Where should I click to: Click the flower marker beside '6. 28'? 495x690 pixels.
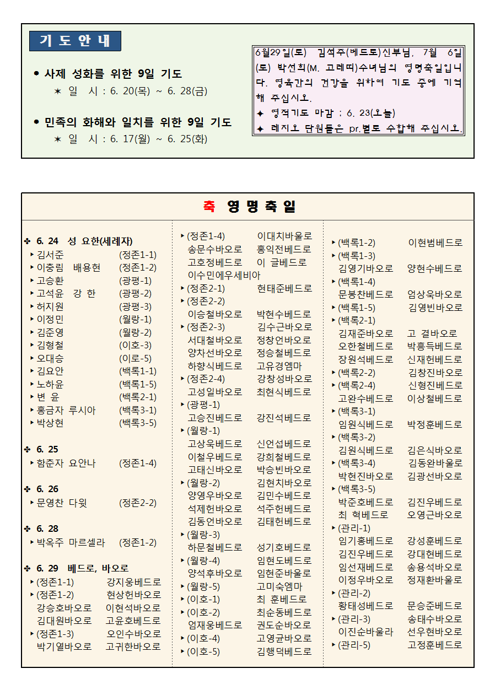(27, 529)
